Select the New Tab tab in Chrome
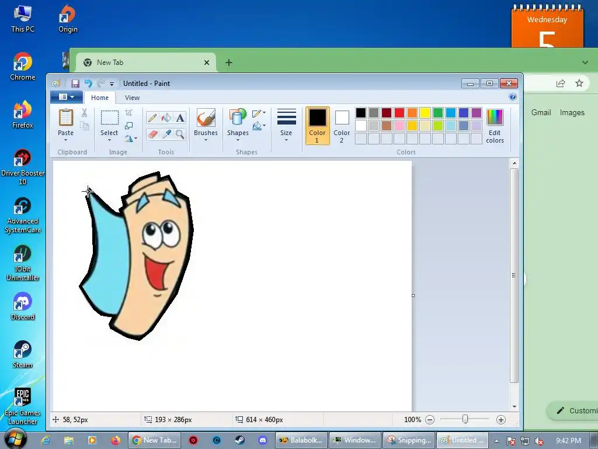This screenshot has width=598, height=449. tap(146, 63)
